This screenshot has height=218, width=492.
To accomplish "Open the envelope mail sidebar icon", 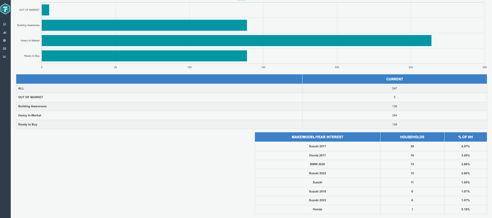I will tap(5, 49).
